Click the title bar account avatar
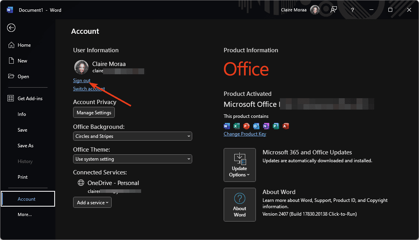Viewport: 419px width, 240px height. tap(315, 10)
